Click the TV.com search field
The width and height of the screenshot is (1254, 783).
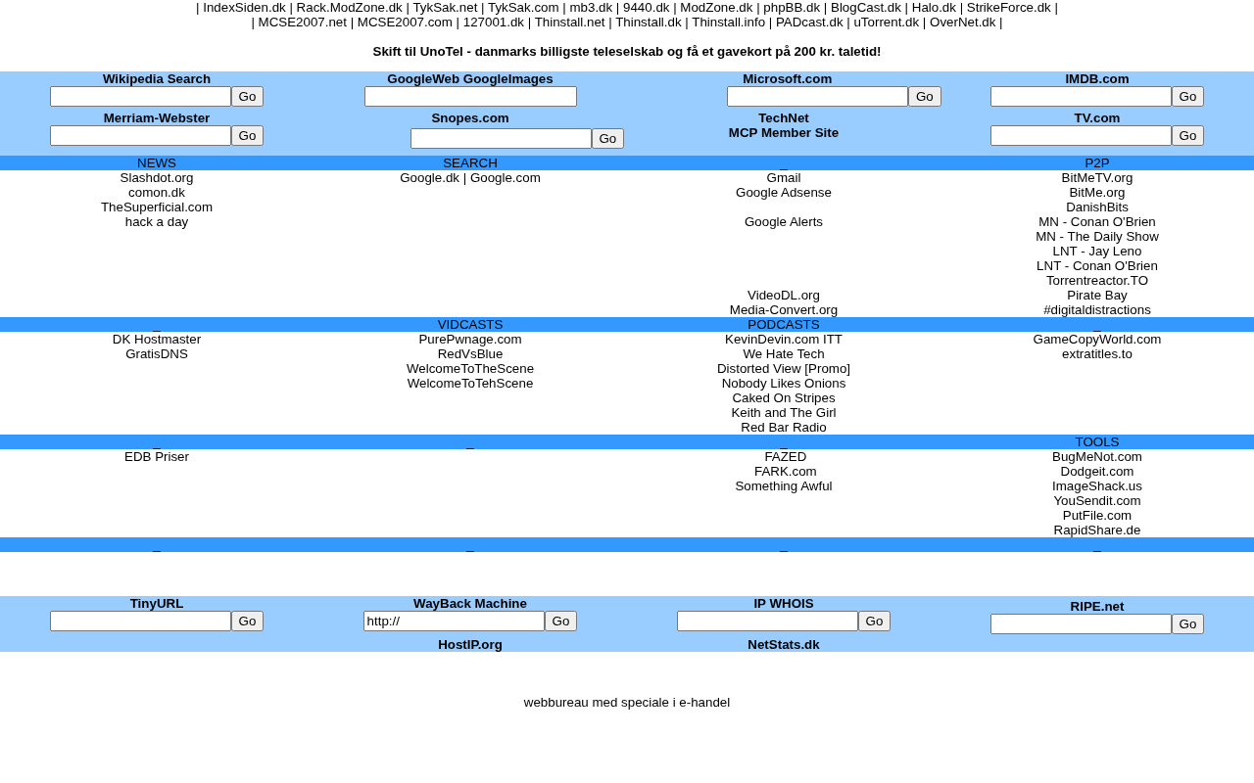coord(1081,136)
